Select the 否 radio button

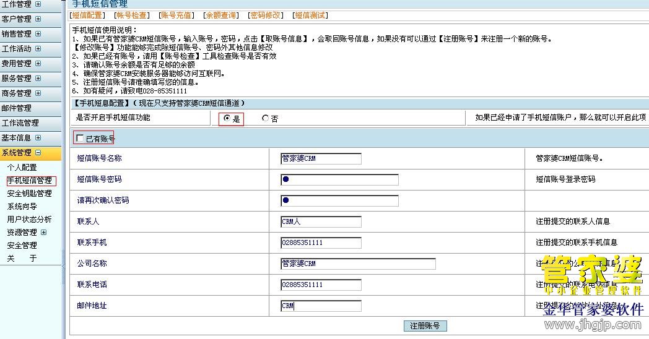click(x=266, y=119)
